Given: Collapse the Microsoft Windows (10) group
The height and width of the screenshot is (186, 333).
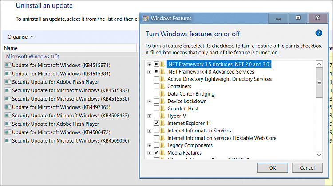Looking at the screenshot, I should coord(32,57).
